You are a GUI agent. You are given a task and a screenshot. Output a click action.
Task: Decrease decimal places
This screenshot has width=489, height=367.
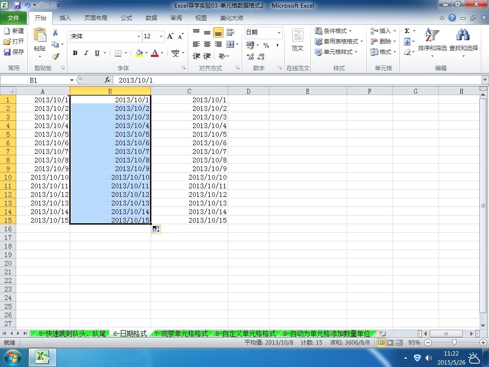[261, 56]
